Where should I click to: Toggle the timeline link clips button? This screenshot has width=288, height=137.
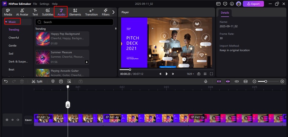point(219,81)
